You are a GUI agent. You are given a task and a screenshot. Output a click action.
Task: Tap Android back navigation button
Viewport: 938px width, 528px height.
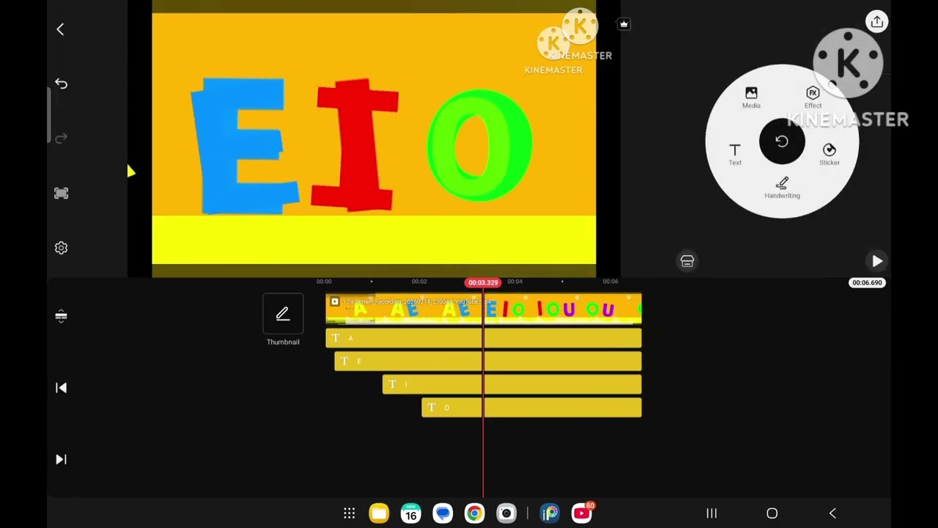click(832, 513)
